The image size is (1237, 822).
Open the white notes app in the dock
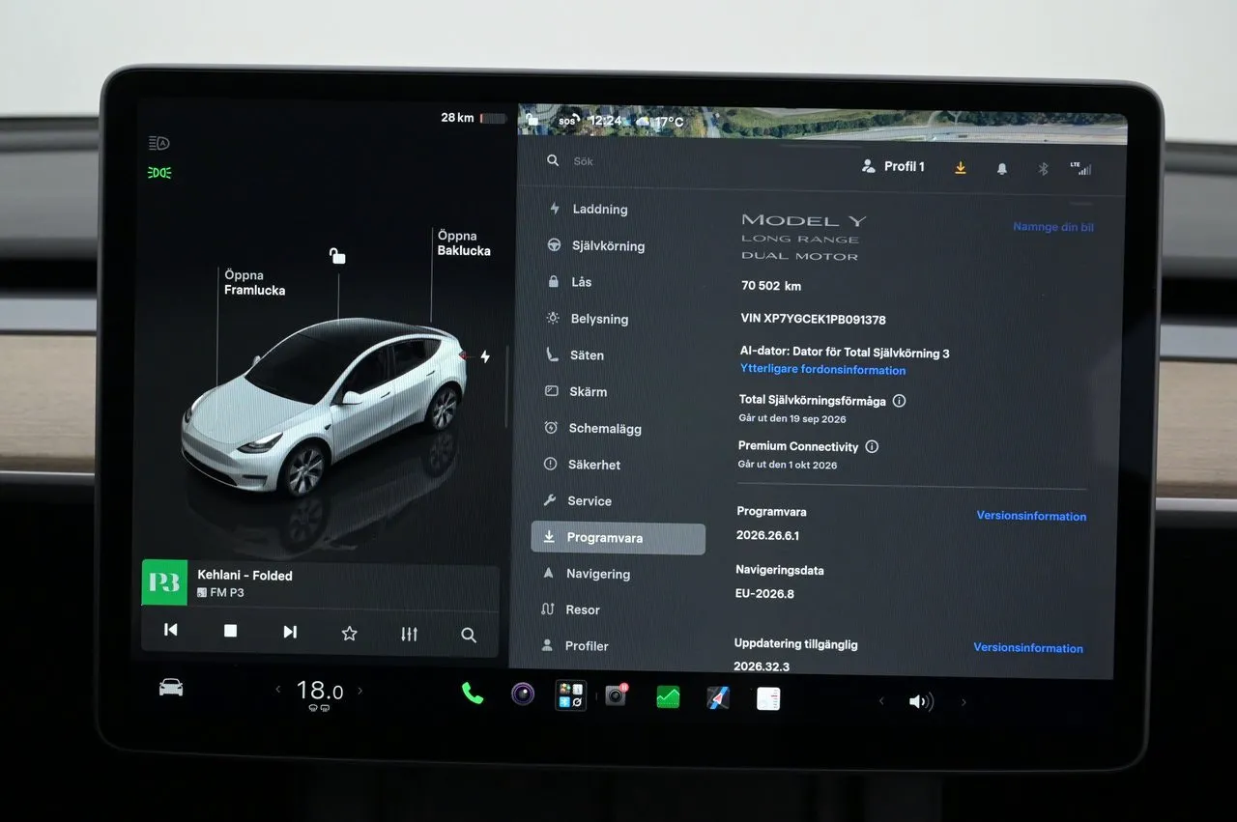pos(768,699)
